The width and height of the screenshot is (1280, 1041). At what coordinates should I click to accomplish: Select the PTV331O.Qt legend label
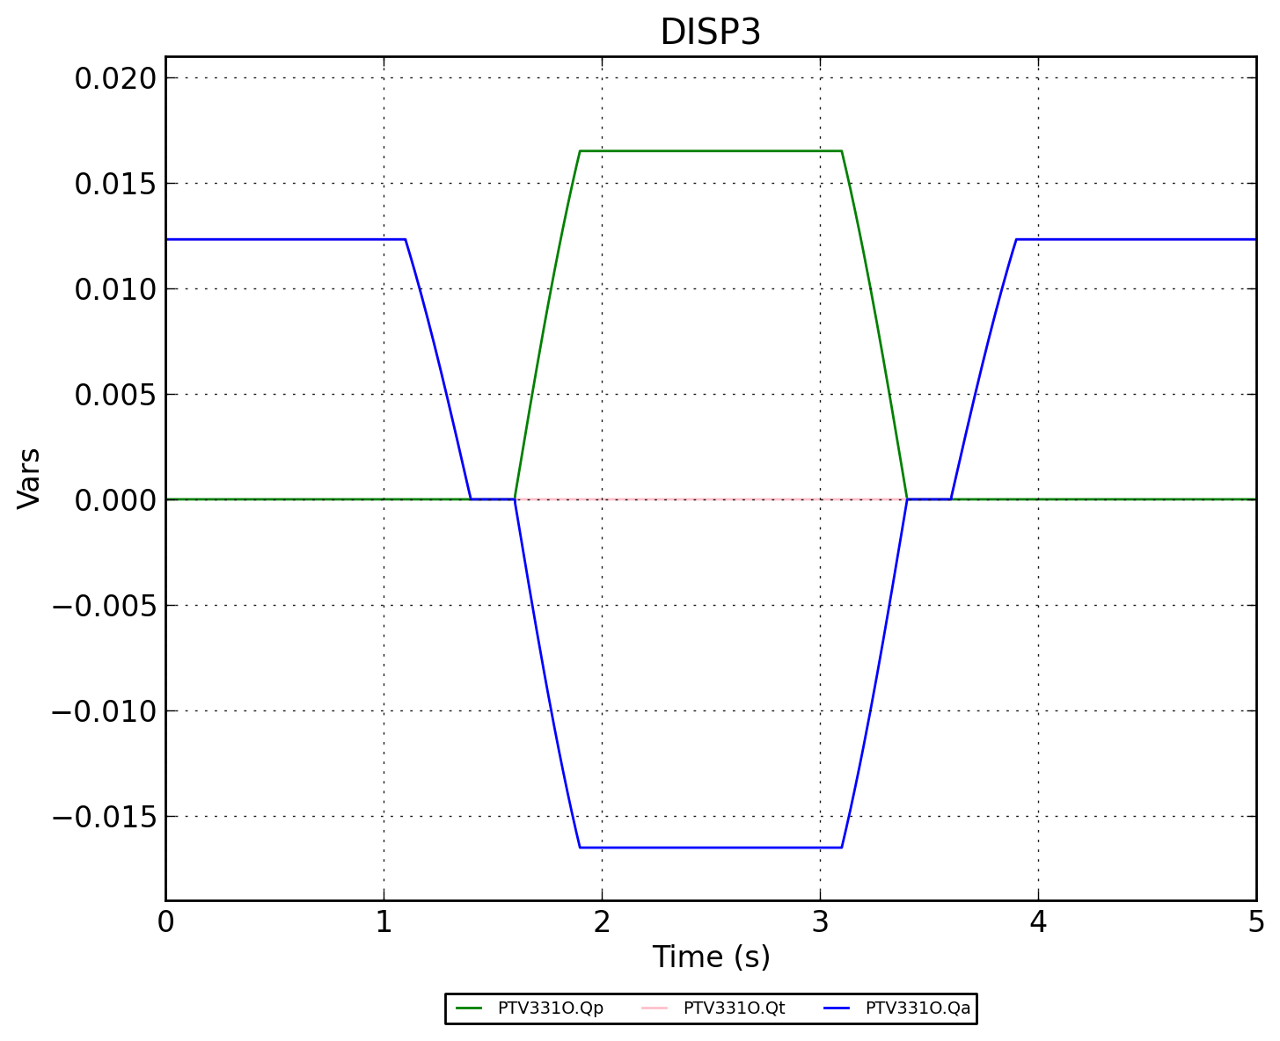(734, 1008)
